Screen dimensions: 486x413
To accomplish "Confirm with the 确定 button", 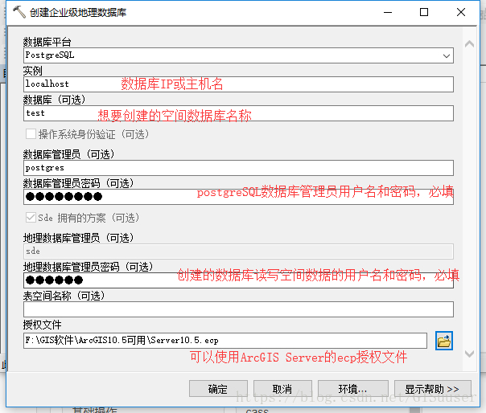I will (218, 389).
